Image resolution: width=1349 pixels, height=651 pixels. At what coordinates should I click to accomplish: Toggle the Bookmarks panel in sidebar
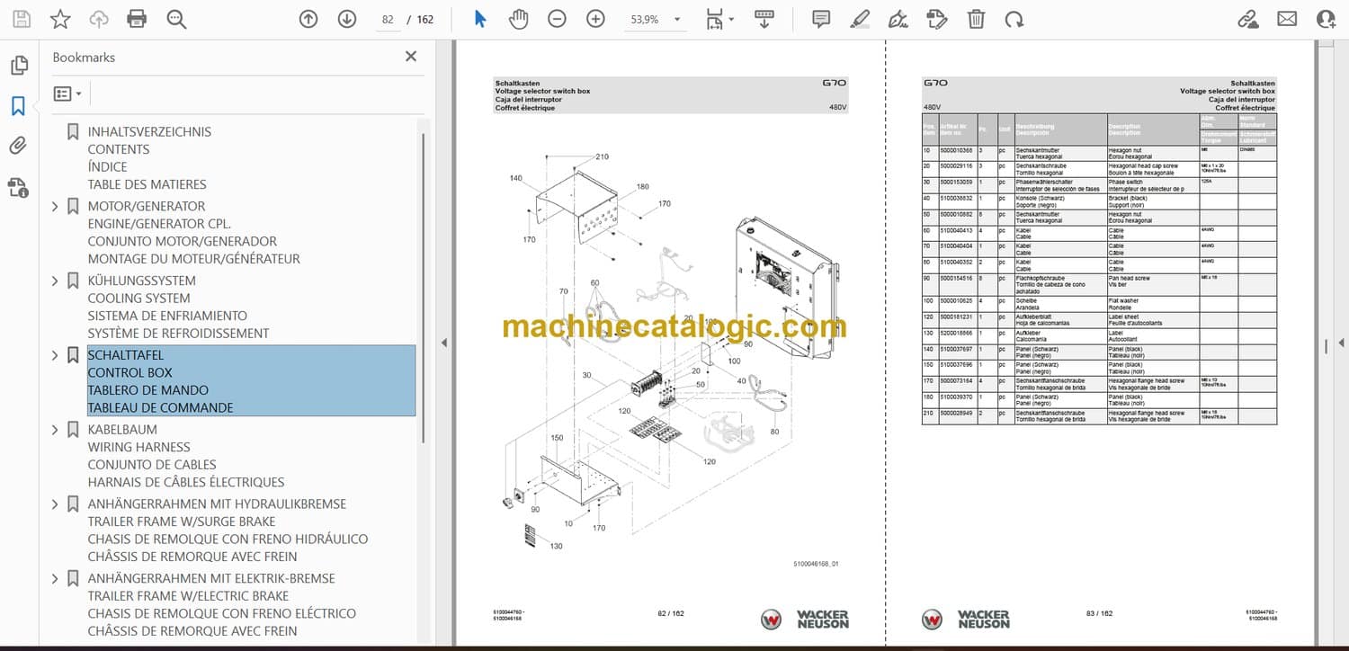click(18, 106)
